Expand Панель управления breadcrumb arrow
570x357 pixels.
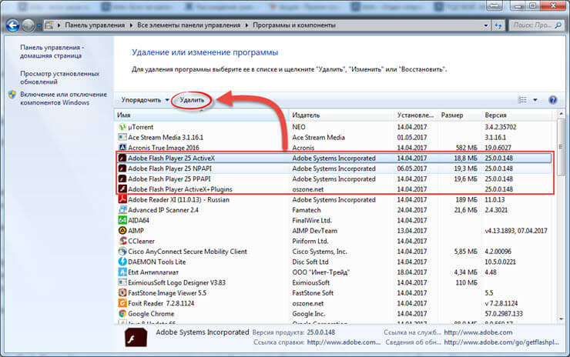(131, 25)
